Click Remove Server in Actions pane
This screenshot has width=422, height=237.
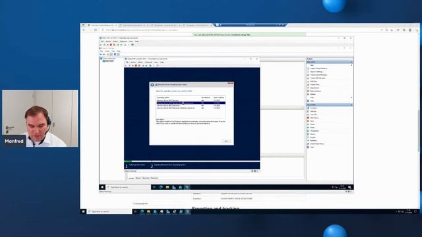(315, 91)
